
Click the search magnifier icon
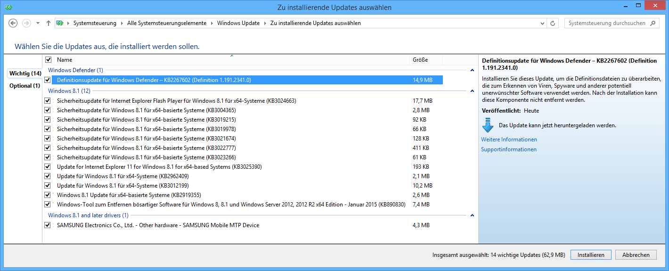653,23
